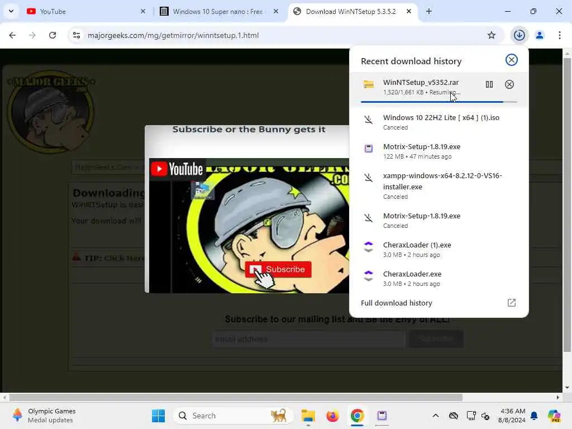Image resolution: width=572 pixels, height=429 pixels.
Task: Click the mailing list Subscribe button
Action: 436,339
